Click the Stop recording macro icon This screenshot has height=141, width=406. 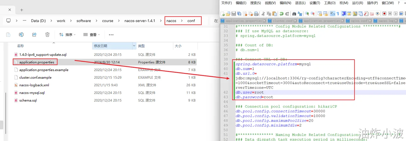pyautogui.click(x=390, y=14)
